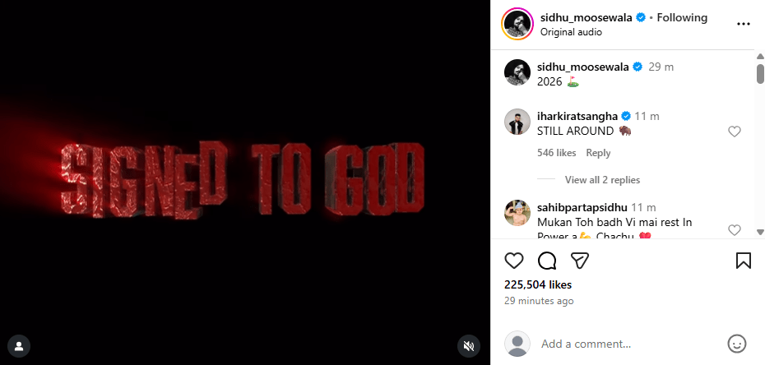The image size is (765, 365).
Task: Show tagged people icon on the video
Action: (x=18, y=345)
